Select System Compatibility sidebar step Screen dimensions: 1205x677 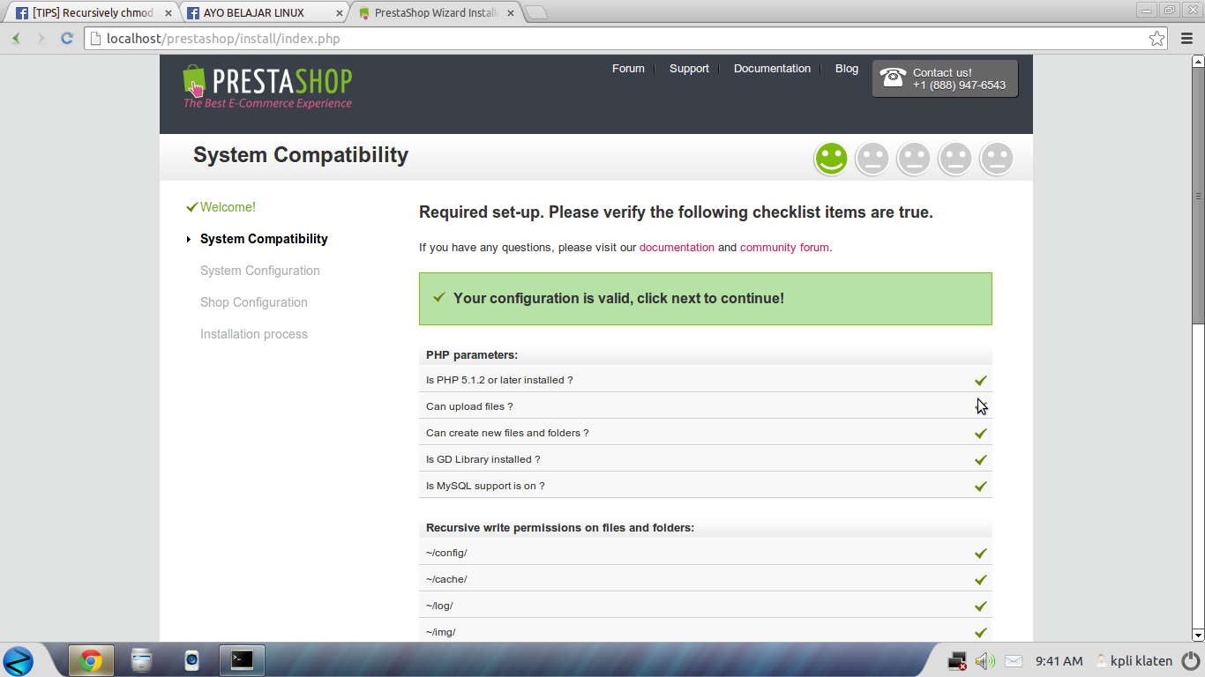coord(264,239)
